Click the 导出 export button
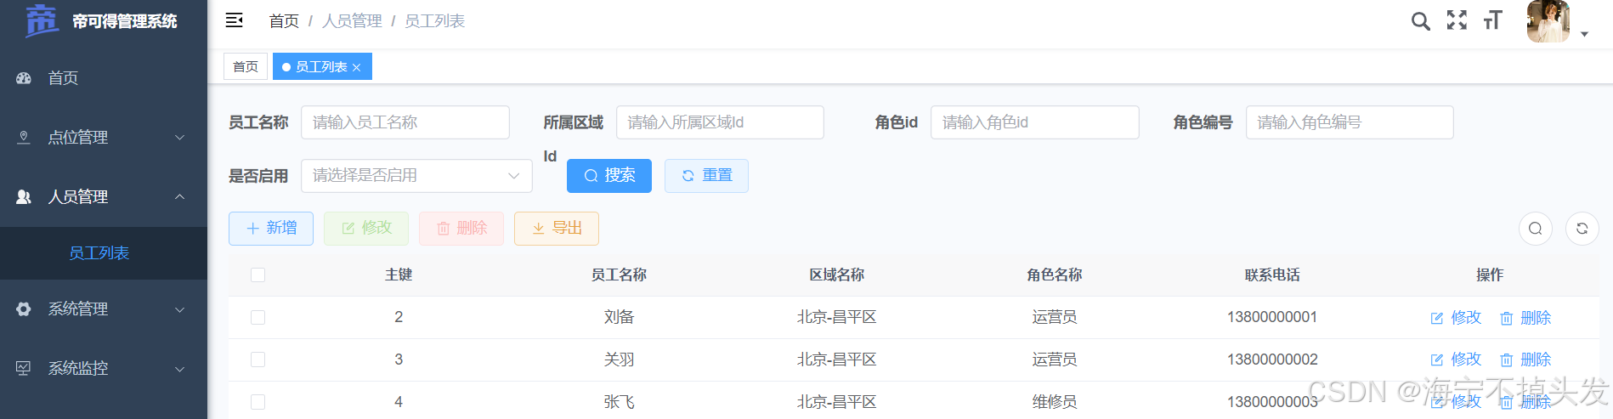1613x419 pixels. [x=557, y=229]
